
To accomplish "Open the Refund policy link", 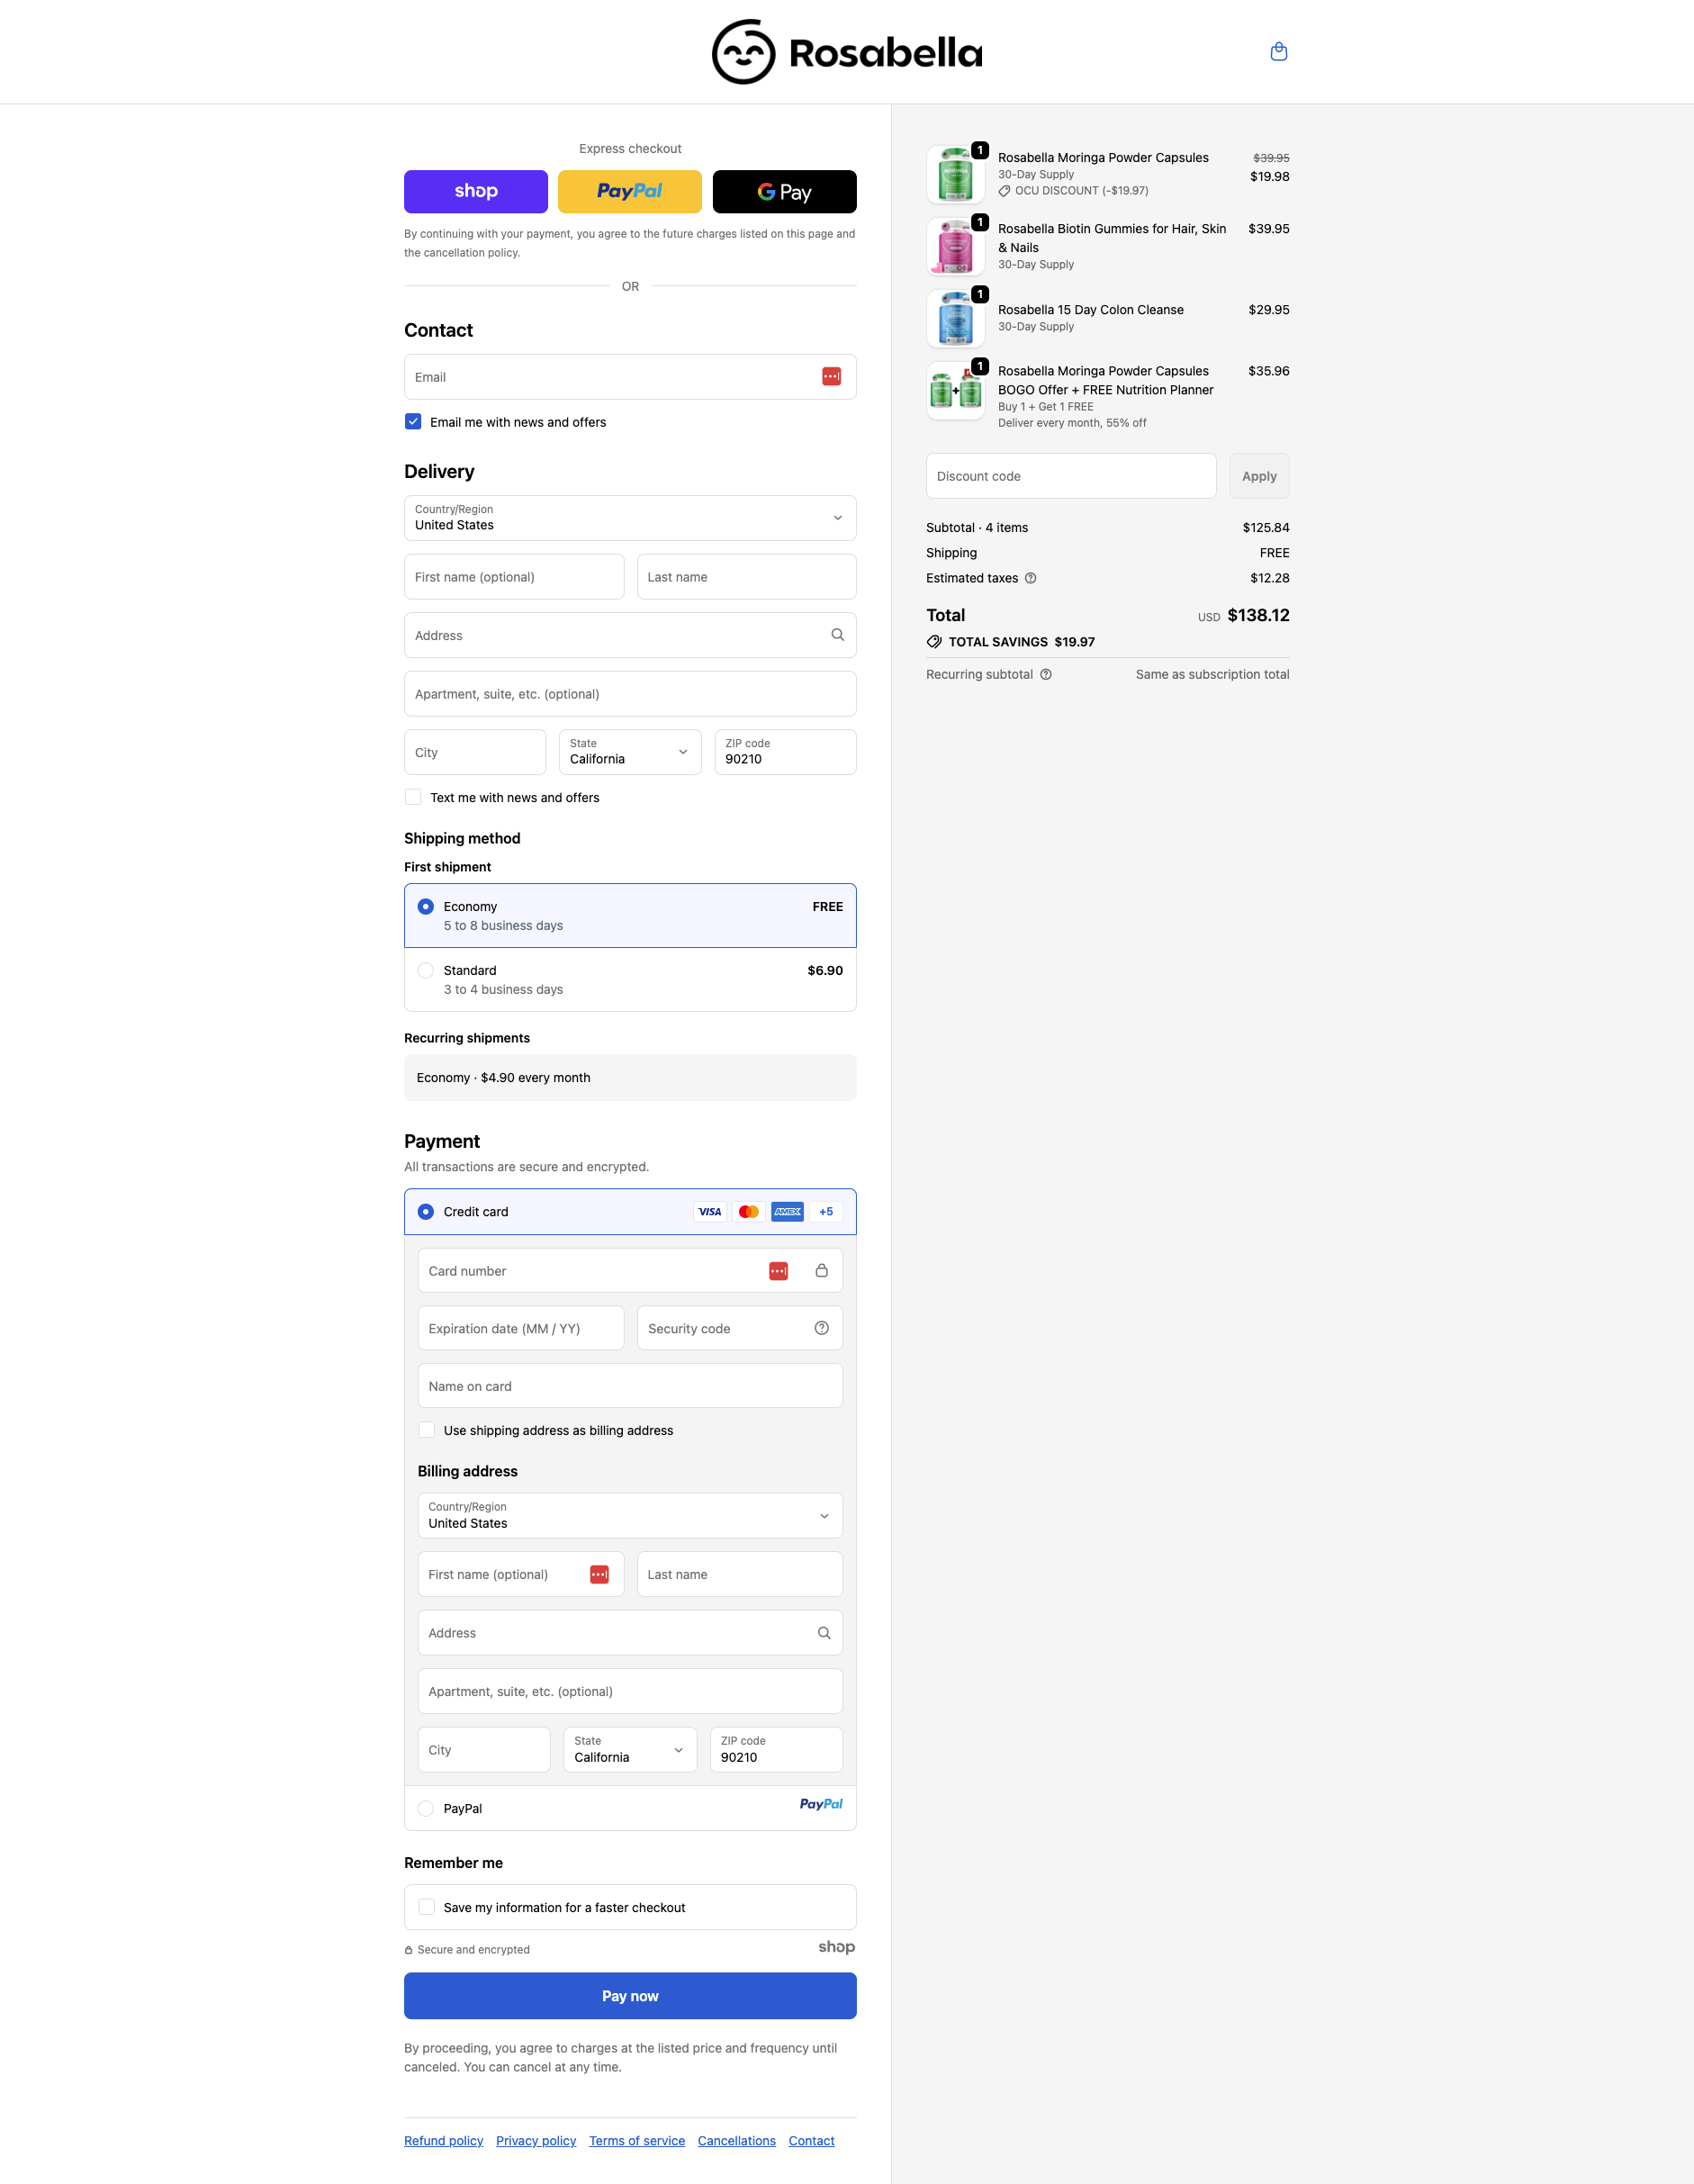I will click(443, 2141).
